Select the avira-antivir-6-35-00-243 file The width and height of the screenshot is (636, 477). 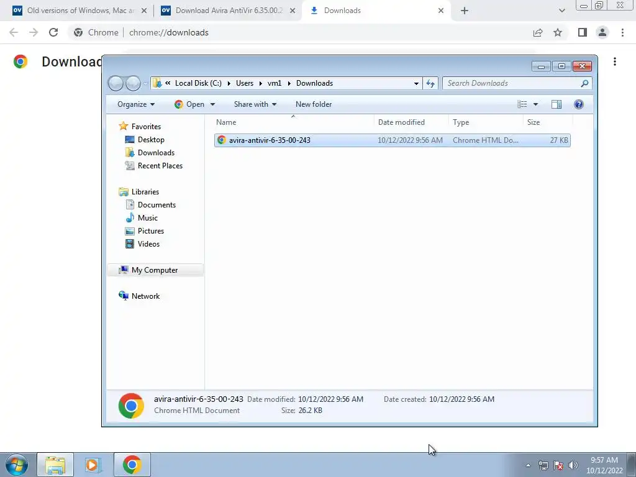393,140
